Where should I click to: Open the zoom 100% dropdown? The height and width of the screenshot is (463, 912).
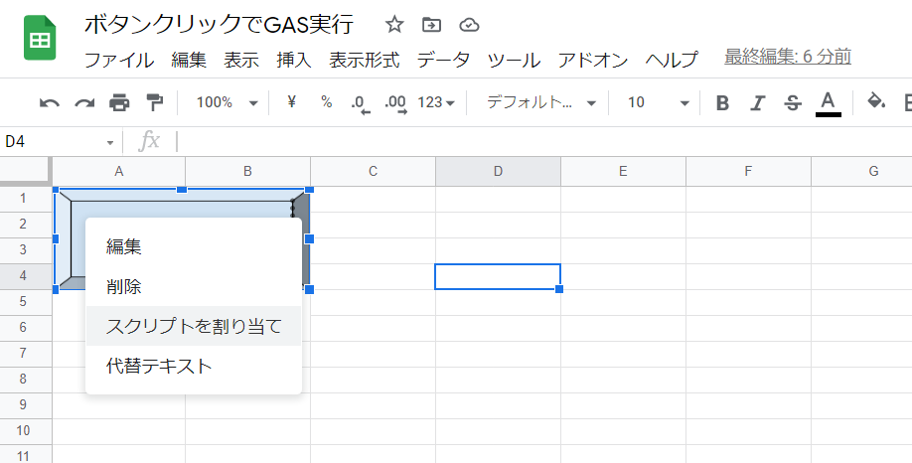227,103
